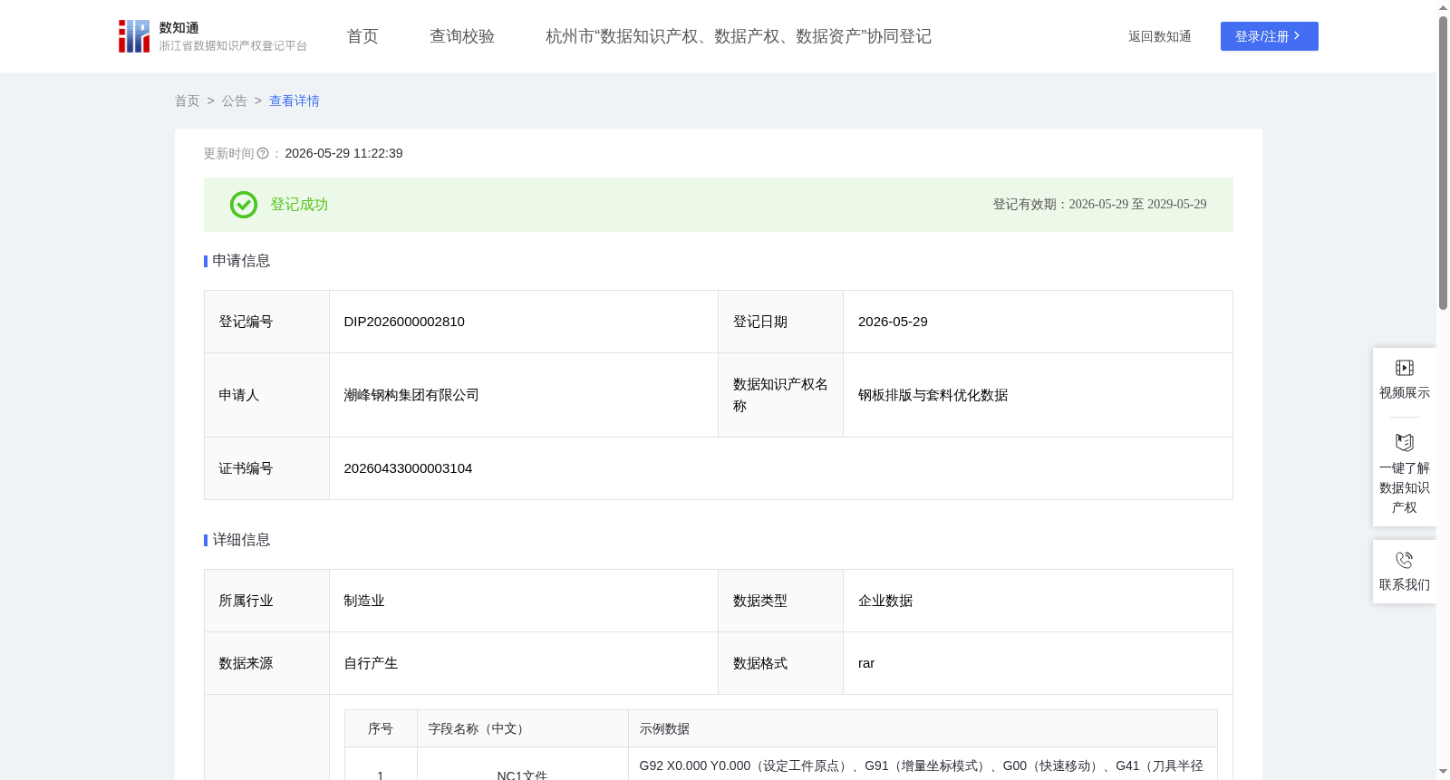
Task: Go to 公告 in breadcrumb
Action: coord(235,101)
